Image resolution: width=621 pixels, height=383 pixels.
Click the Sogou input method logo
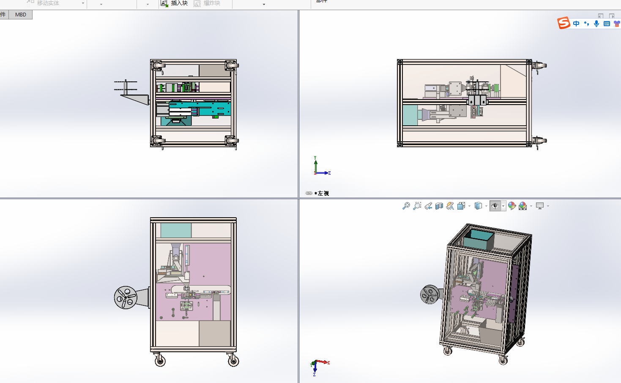pyautogui.click(x=564, y=23)
